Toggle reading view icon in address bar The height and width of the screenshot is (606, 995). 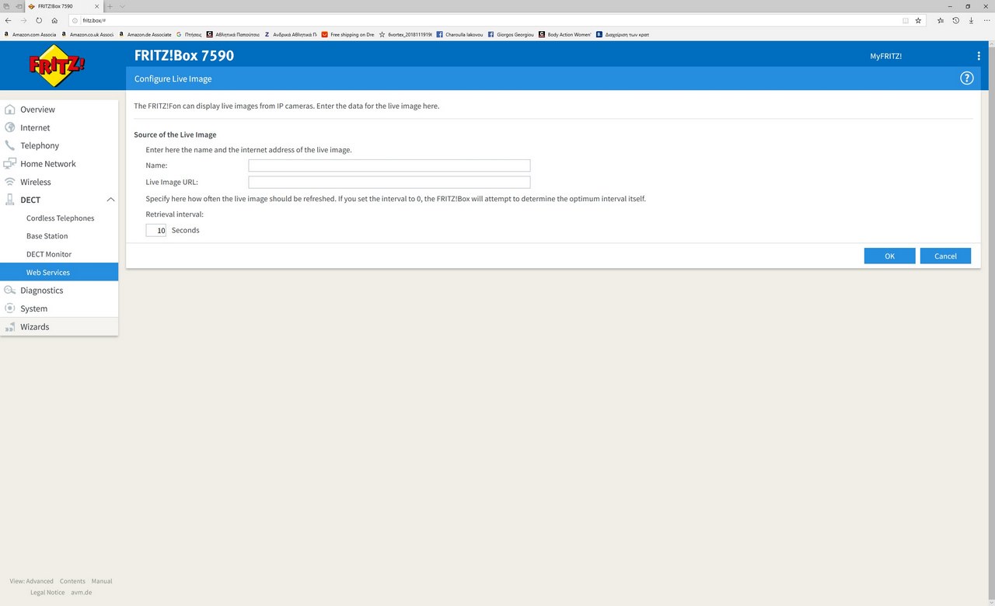pyautogui.click(x=906, y=20)
